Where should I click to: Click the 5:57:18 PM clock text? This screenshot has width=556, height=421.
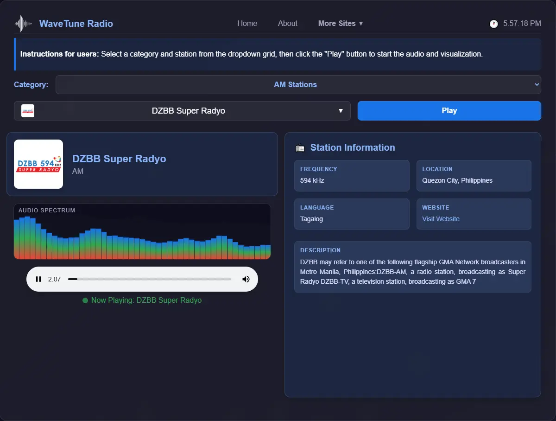[x=522, y=23]
